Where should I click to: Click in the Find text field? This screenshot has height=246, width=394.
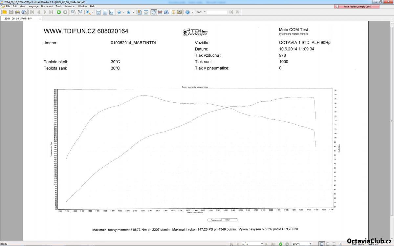pyautogui.click(x=217, y=12)
